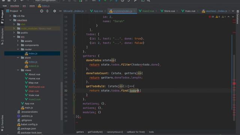Click the collapse all icon in Project panel
Viewport: 240px width, 135px height.
point(48,11)
